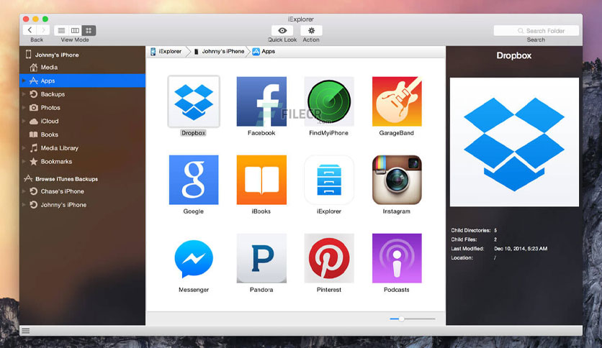The image size is (602, 348).
Task: Open Chase's iPhone backup
Action: (62, 191)
